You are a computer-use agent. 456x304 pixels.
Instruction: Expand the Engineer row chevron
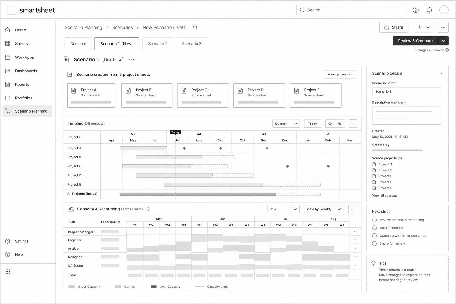[x=355, y=240]
